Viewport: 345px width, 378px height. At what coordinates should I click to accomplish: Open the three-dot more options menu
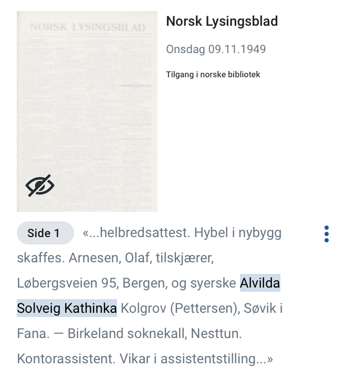pyautogui.click(x=327, y=234)
